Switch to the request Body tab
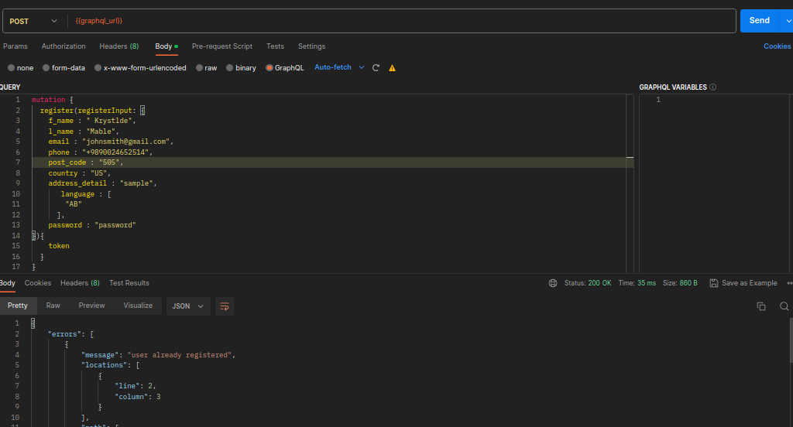The height and width of the screenshot is (427, 793). (x=166, y=46)
